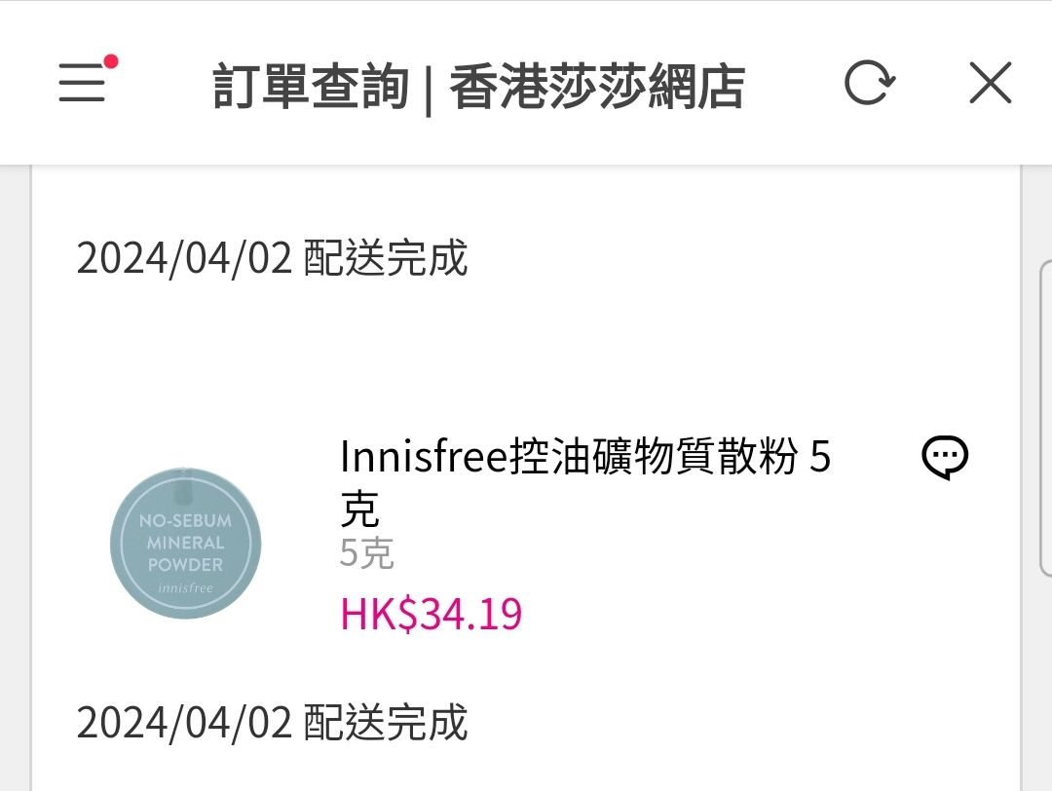This screenshot has height=791, width=1052.
Task: Open the hamburger menu
Action: [x=82, y=85]
